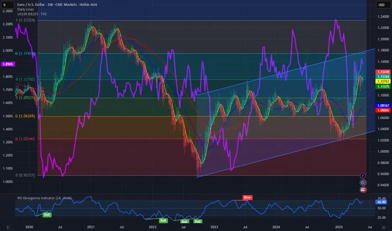Click the Fib (1.06269) level label
The width and height of the screenshot is (392, 231).
[25, 116]
